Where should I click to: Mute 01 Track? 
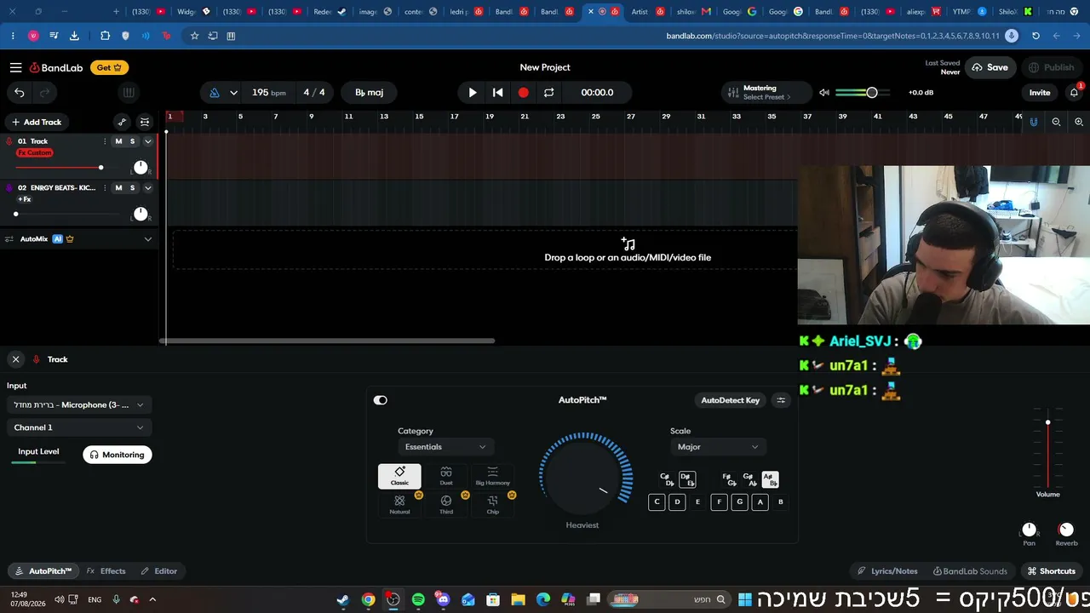coord(118,141)
